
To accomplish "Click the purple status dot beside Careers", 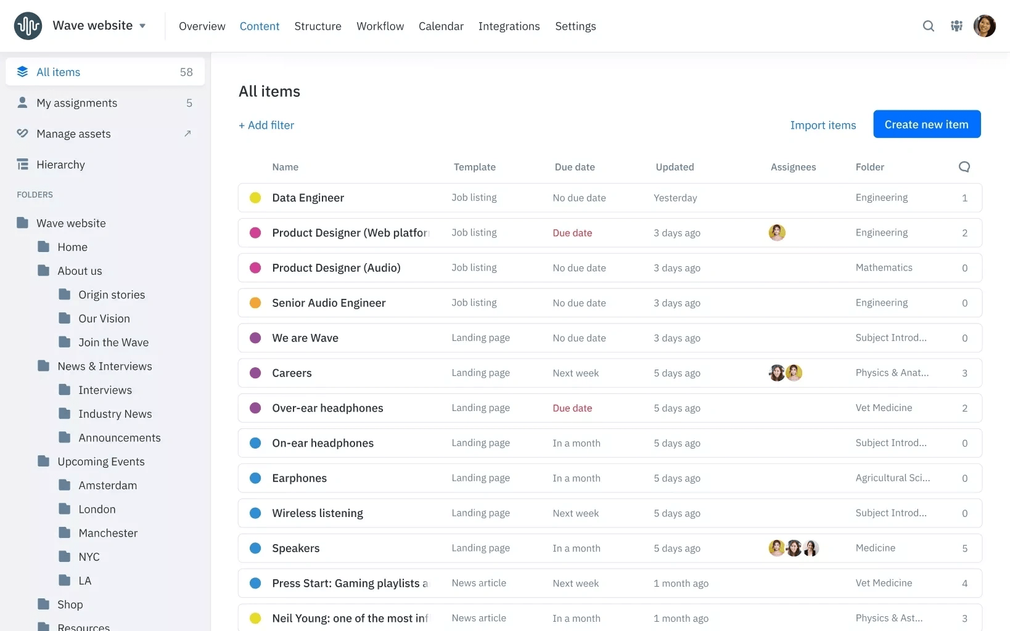I will (x=255, y=373).
